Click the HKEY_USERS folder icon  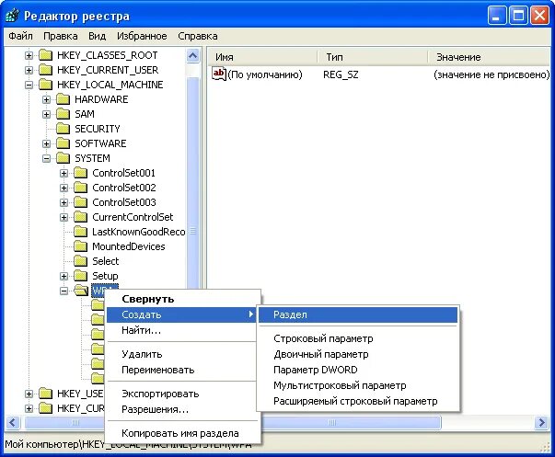(45, 394)
